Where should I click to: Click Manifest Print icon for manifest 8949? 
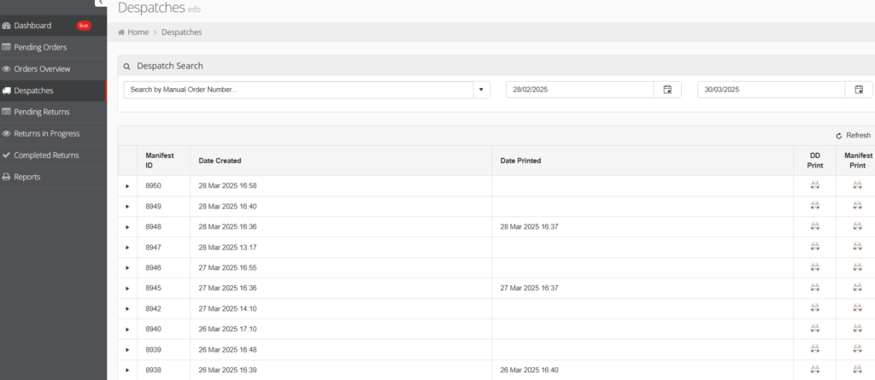[857, 206]
